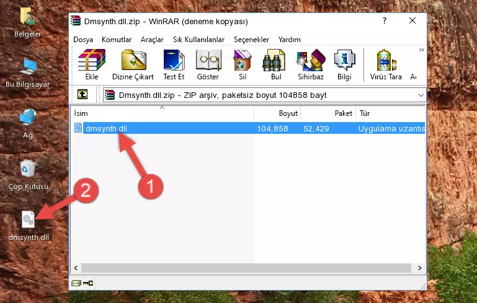Click the horizontal scrollbar left arrow
The height and width of the screenshot is (303, 477).
(76, 268)
